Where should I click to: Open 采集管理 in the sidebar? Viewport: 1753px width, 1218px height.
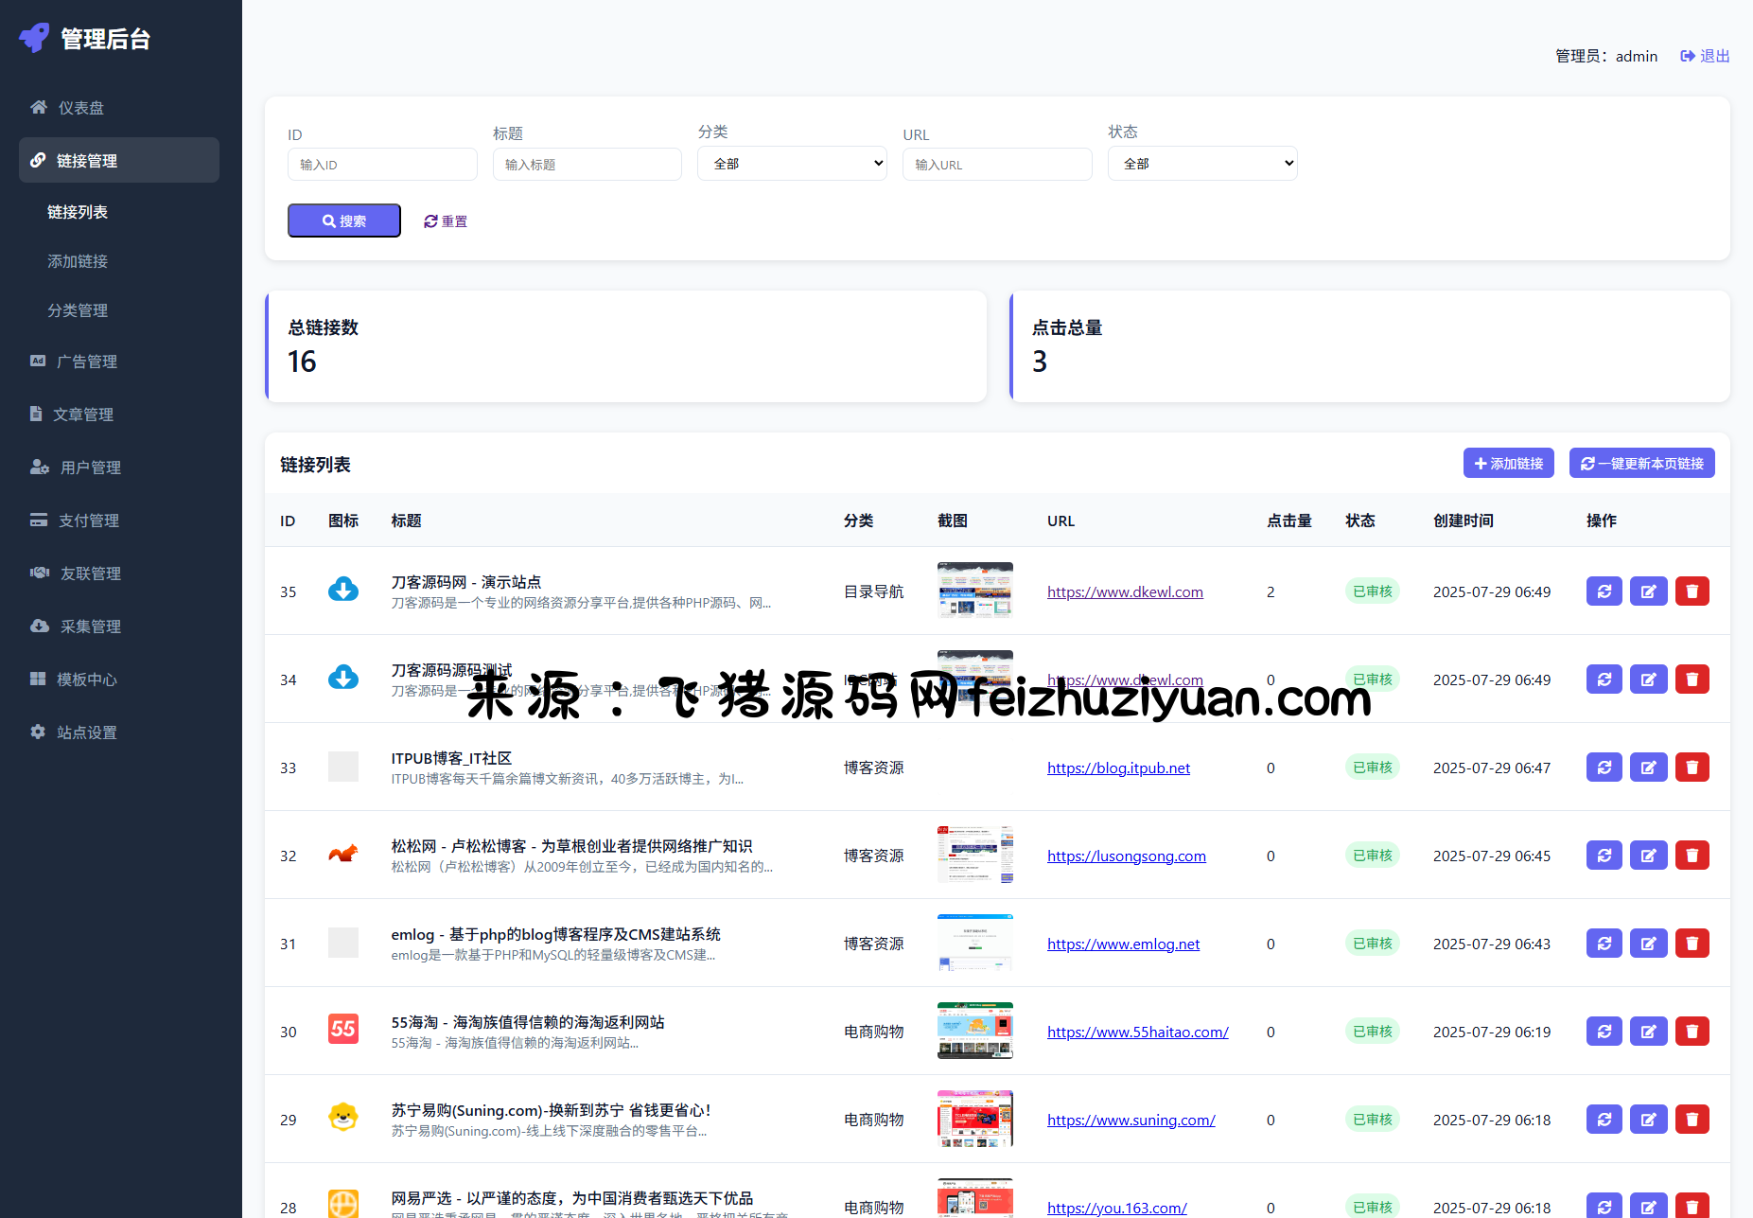pyautogui.click(x=90, y=627)
